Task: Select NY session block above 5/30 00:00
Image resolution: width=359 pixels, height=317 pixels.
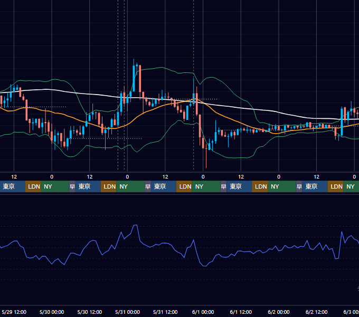Action: [x=55, y=187]
